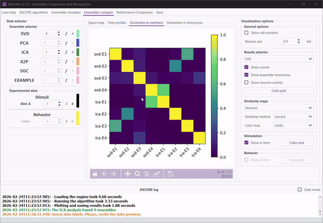Open the Jaccard similarity method dropdown
The width and height of the screenshot is (323, 223).
point(294,117)
